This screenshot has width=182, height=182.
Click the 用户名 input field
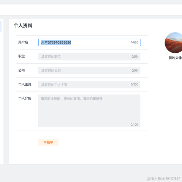tap(89, 42)
